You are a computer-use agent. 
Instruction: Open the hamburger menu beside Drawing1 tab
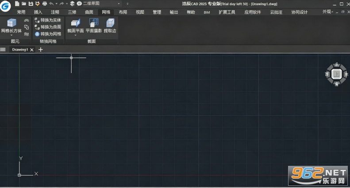pyautogui.click(x=3, y=50)
